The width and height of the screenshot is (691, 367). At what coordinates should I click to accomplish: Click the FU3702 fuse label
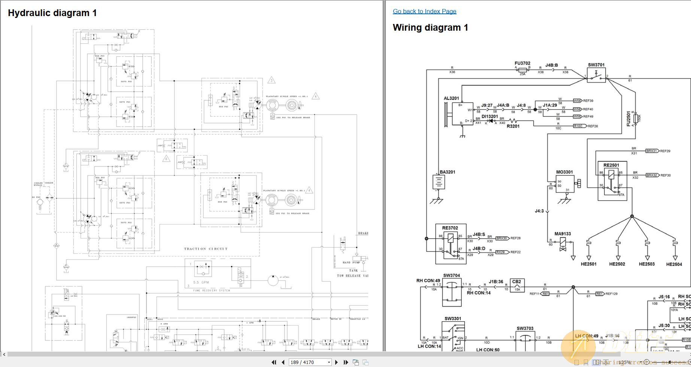point(522,63)
